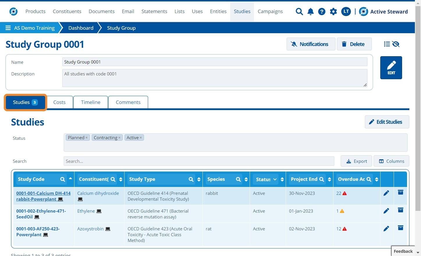Open the Status column filter dropdown
The width and height of the screenshot is (421, 256).
[x=266, y=179]
